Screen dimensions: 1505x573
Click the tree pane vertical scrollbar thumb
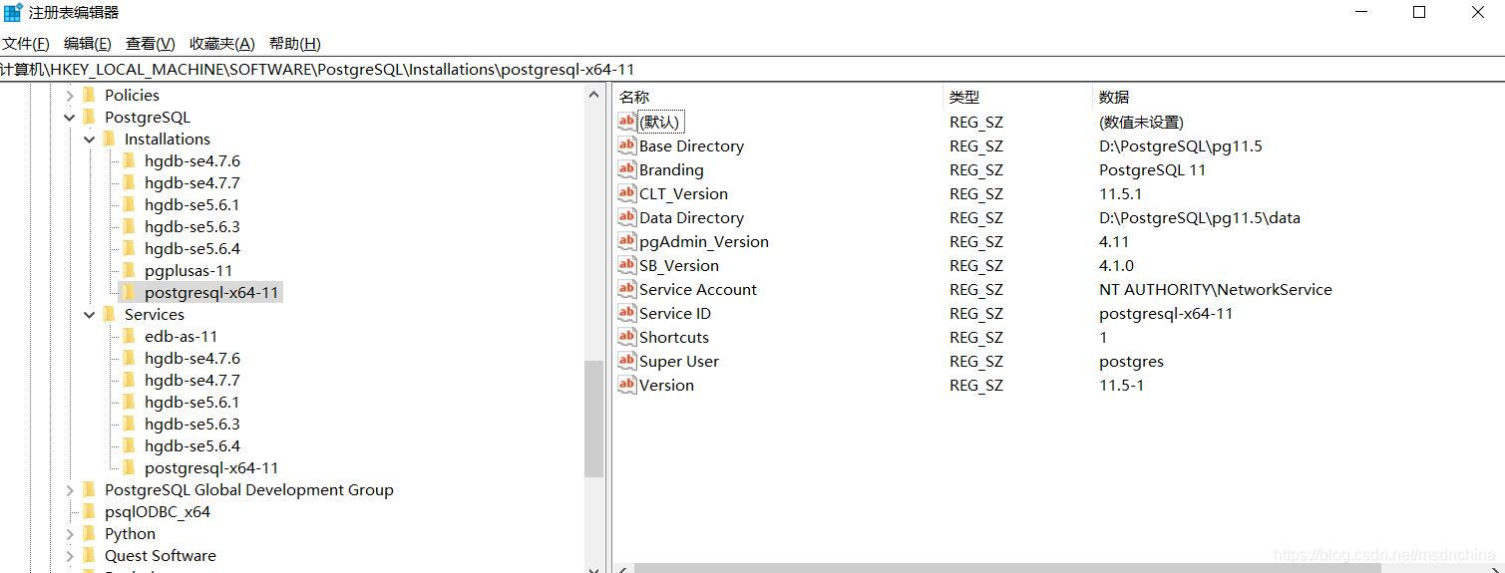pyautogui.click(x=593, y=419)
